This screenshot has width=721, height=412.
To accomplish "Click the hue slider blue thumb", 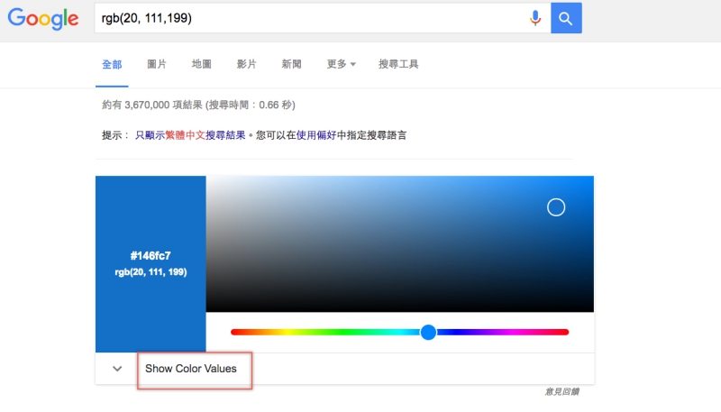I will (428, 332).
